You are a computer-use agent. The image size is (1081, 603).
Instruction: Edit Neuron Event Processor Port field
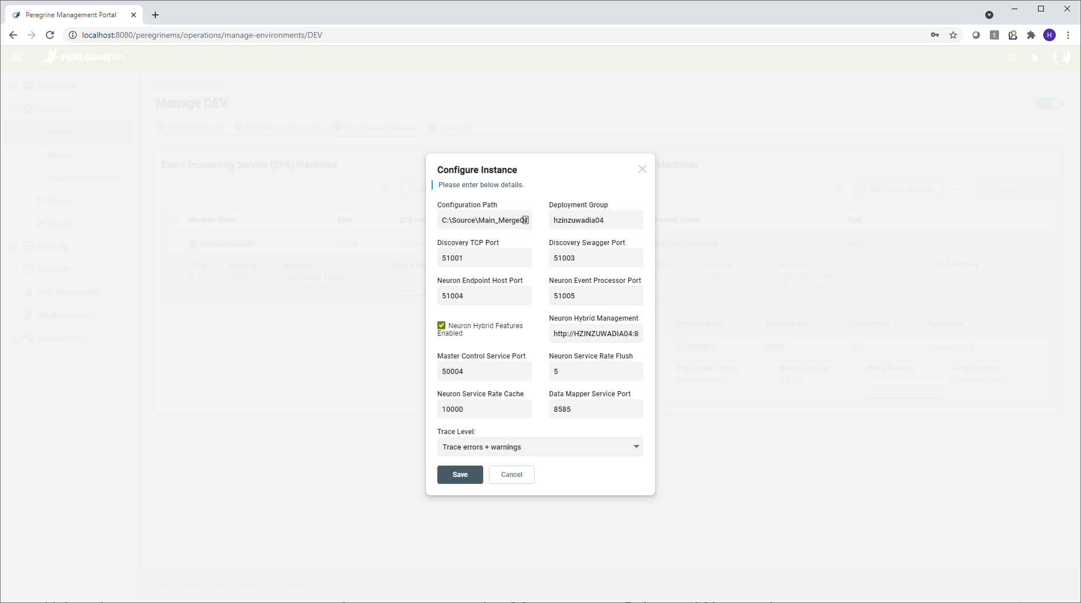596,295
